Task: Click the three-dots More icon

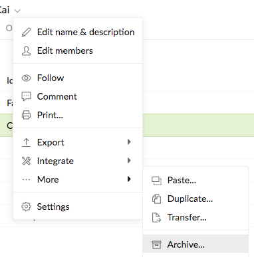Action: [x=26, y=180]
